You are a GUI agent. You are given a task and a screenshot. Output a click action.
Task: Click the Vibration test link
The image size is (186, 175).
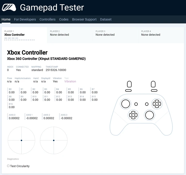tap(70, 81)
